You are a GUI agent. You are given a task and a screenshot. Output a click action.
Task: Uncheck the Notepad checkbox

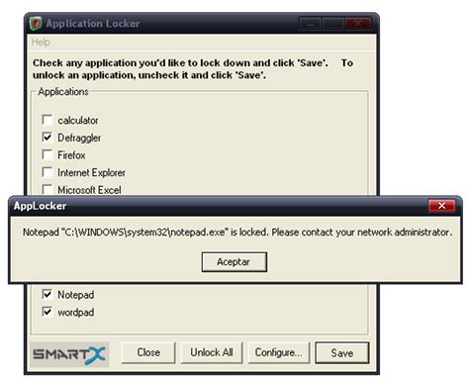pos(47,294)
